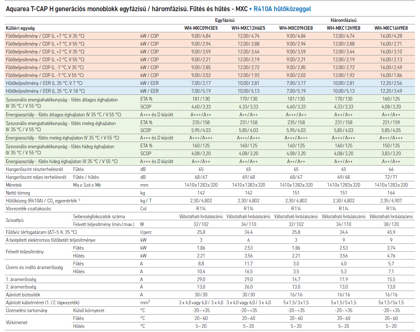The width and height of the screenshot is (420, 332).
Task: Click the 'Méretek' row label
Action: click(14, 185)
